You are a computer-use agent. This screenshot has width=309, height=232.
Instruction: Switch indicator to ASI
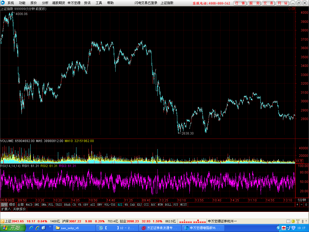click(x=93, y=205)
